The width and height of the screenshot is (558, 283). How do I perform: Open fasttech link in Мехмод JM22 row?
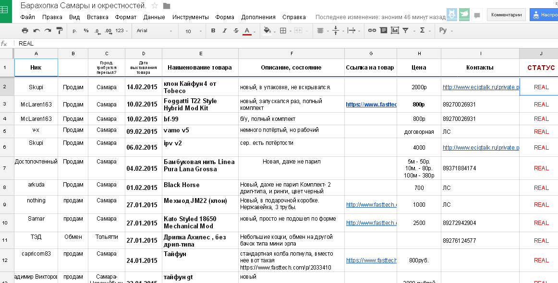(371, 205)
